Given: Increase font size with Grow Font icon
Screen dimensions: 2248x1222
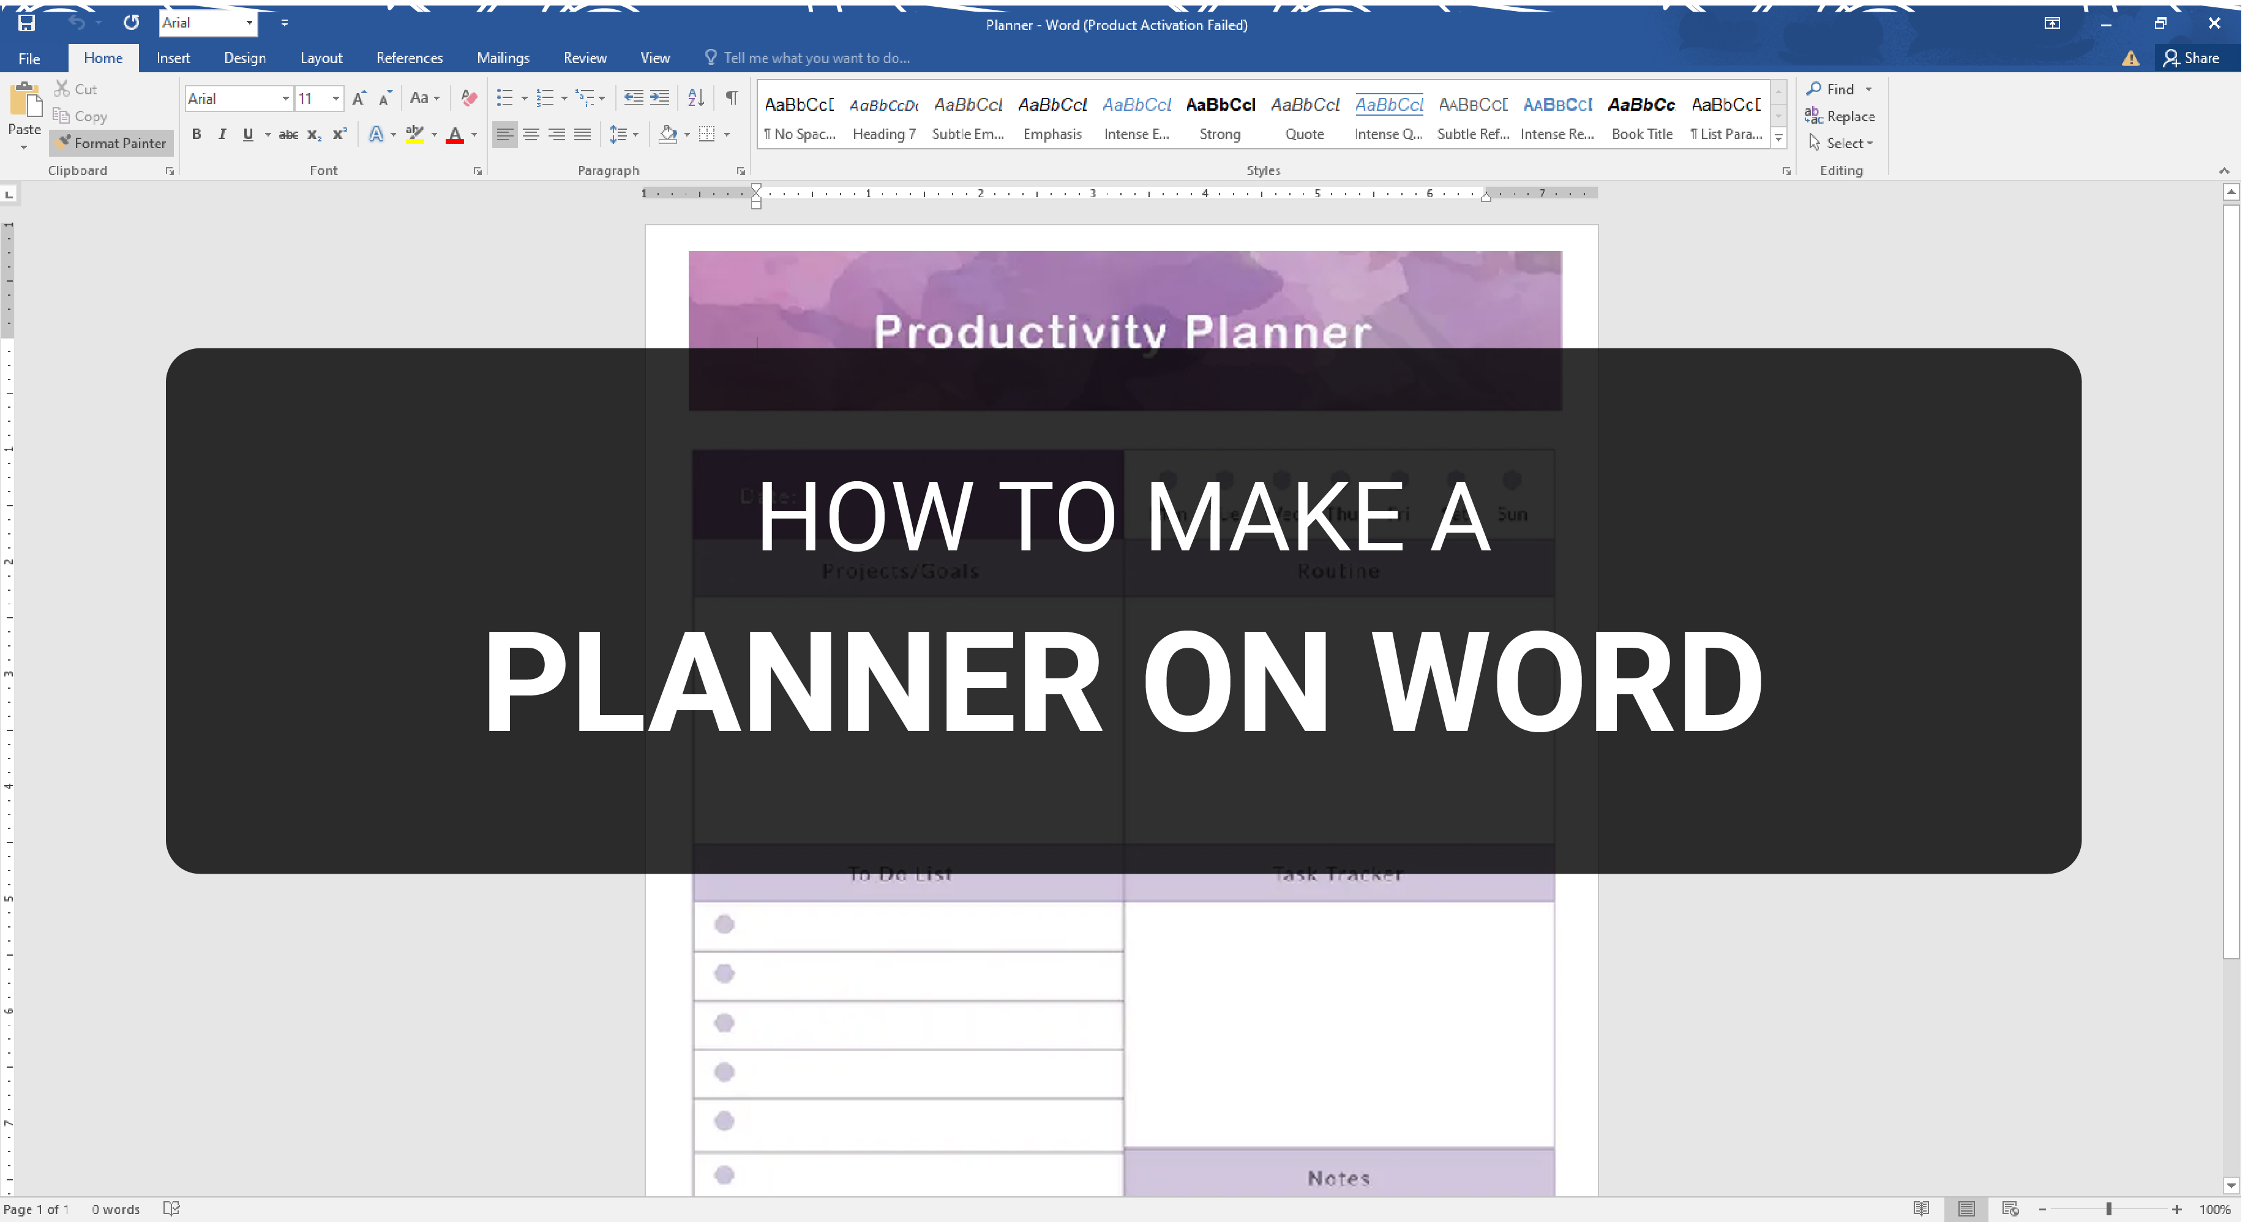Looking at the screenshot, I should click(x=359, y=98).
